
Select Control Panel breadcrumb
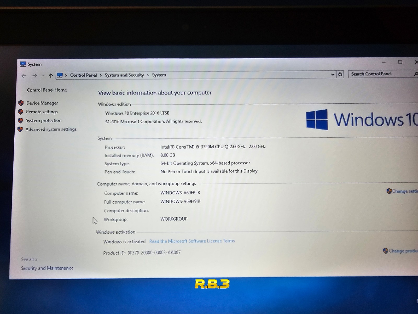[x=83, y=75]
